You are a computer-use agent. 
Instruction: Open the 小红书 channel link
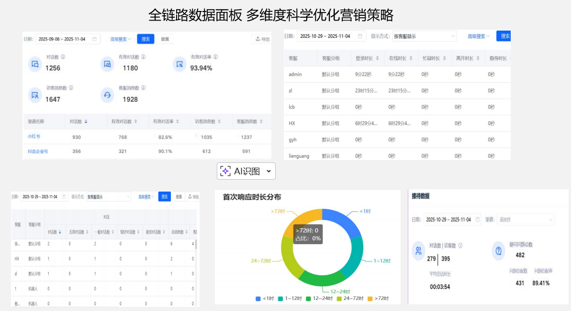34,136
